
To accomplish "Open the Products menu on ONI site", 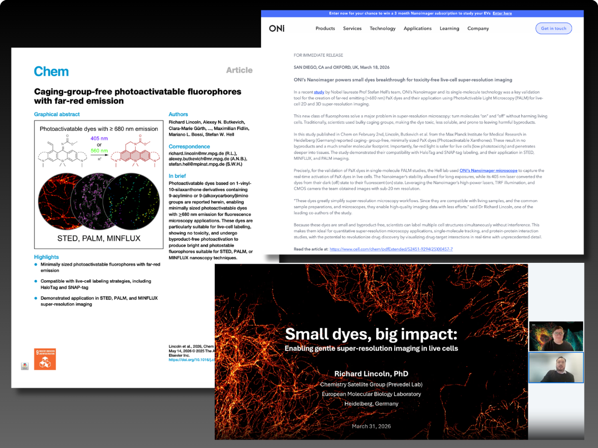I will pos(325,28).
